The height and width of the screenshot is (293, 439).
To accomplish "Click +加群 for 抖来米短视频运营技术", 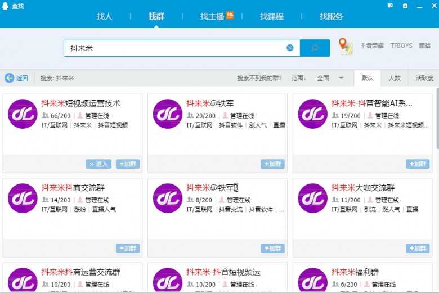I will point(128,164).
